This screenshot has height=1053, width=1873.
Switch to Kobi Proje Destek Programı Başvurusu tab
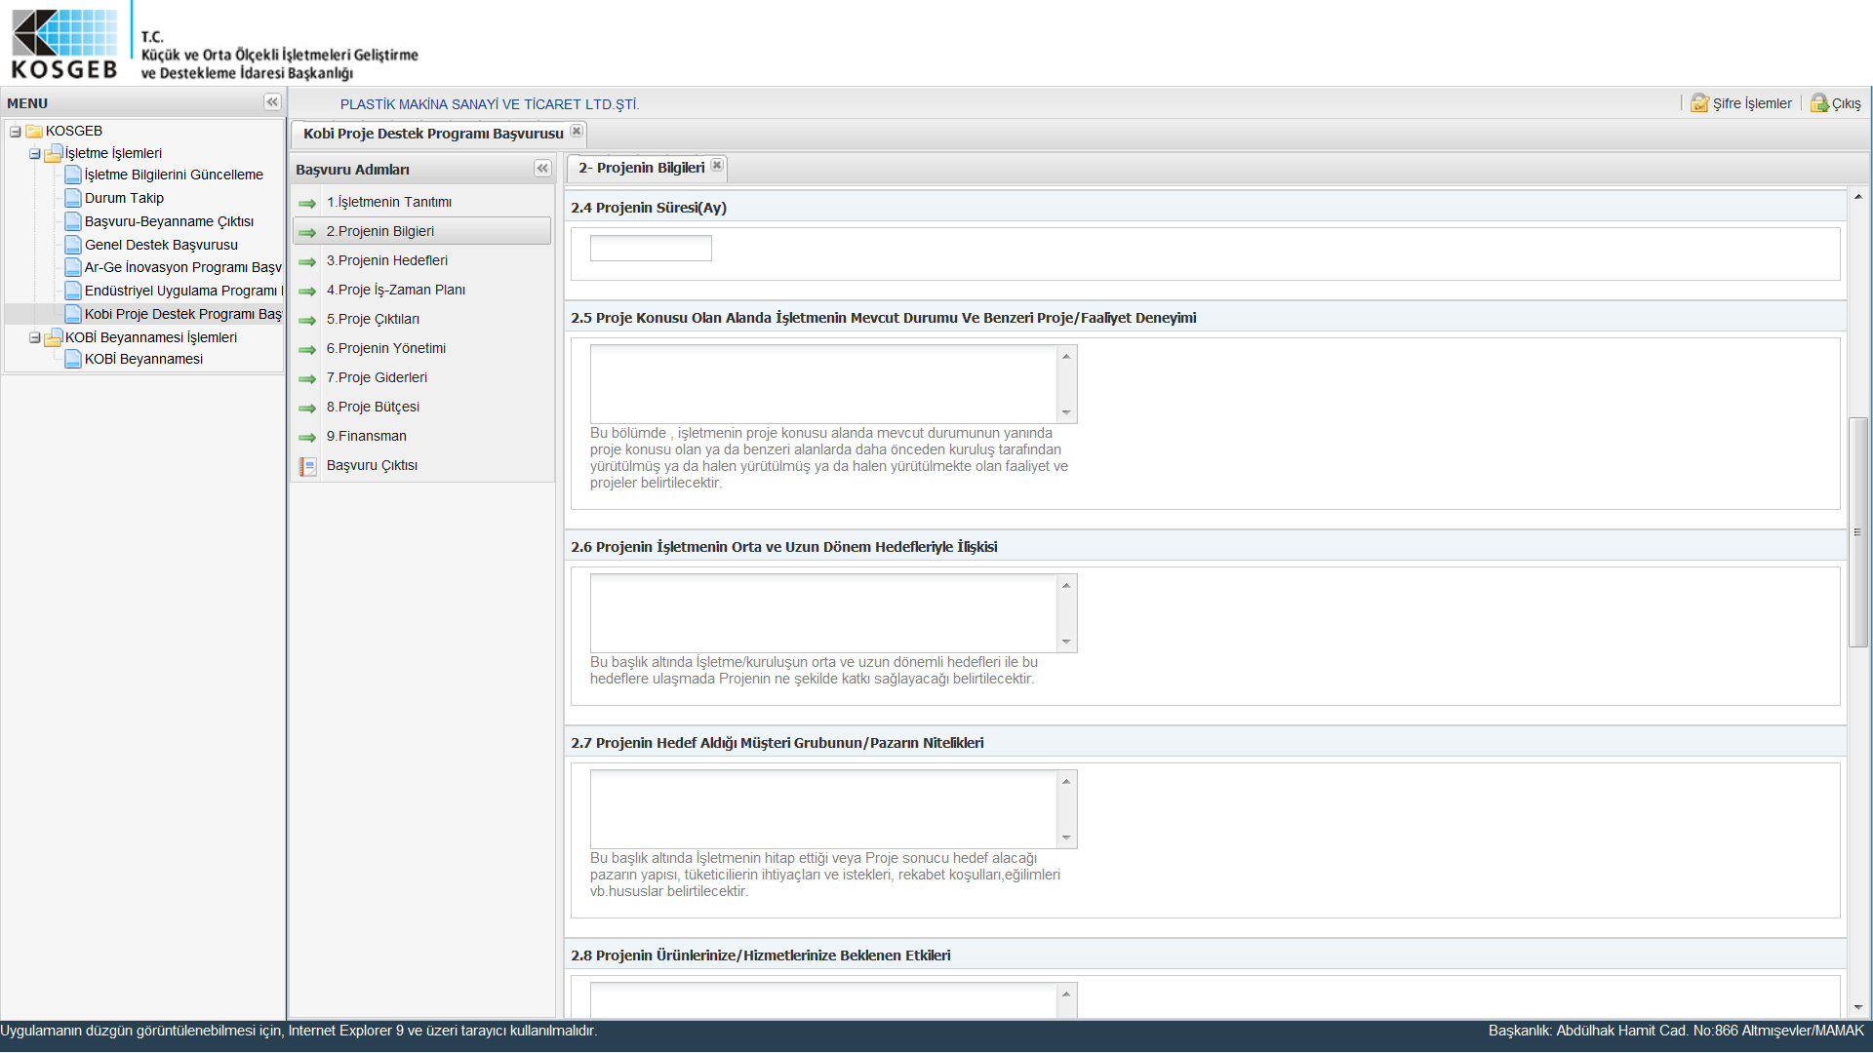click(x=433, y=133)
